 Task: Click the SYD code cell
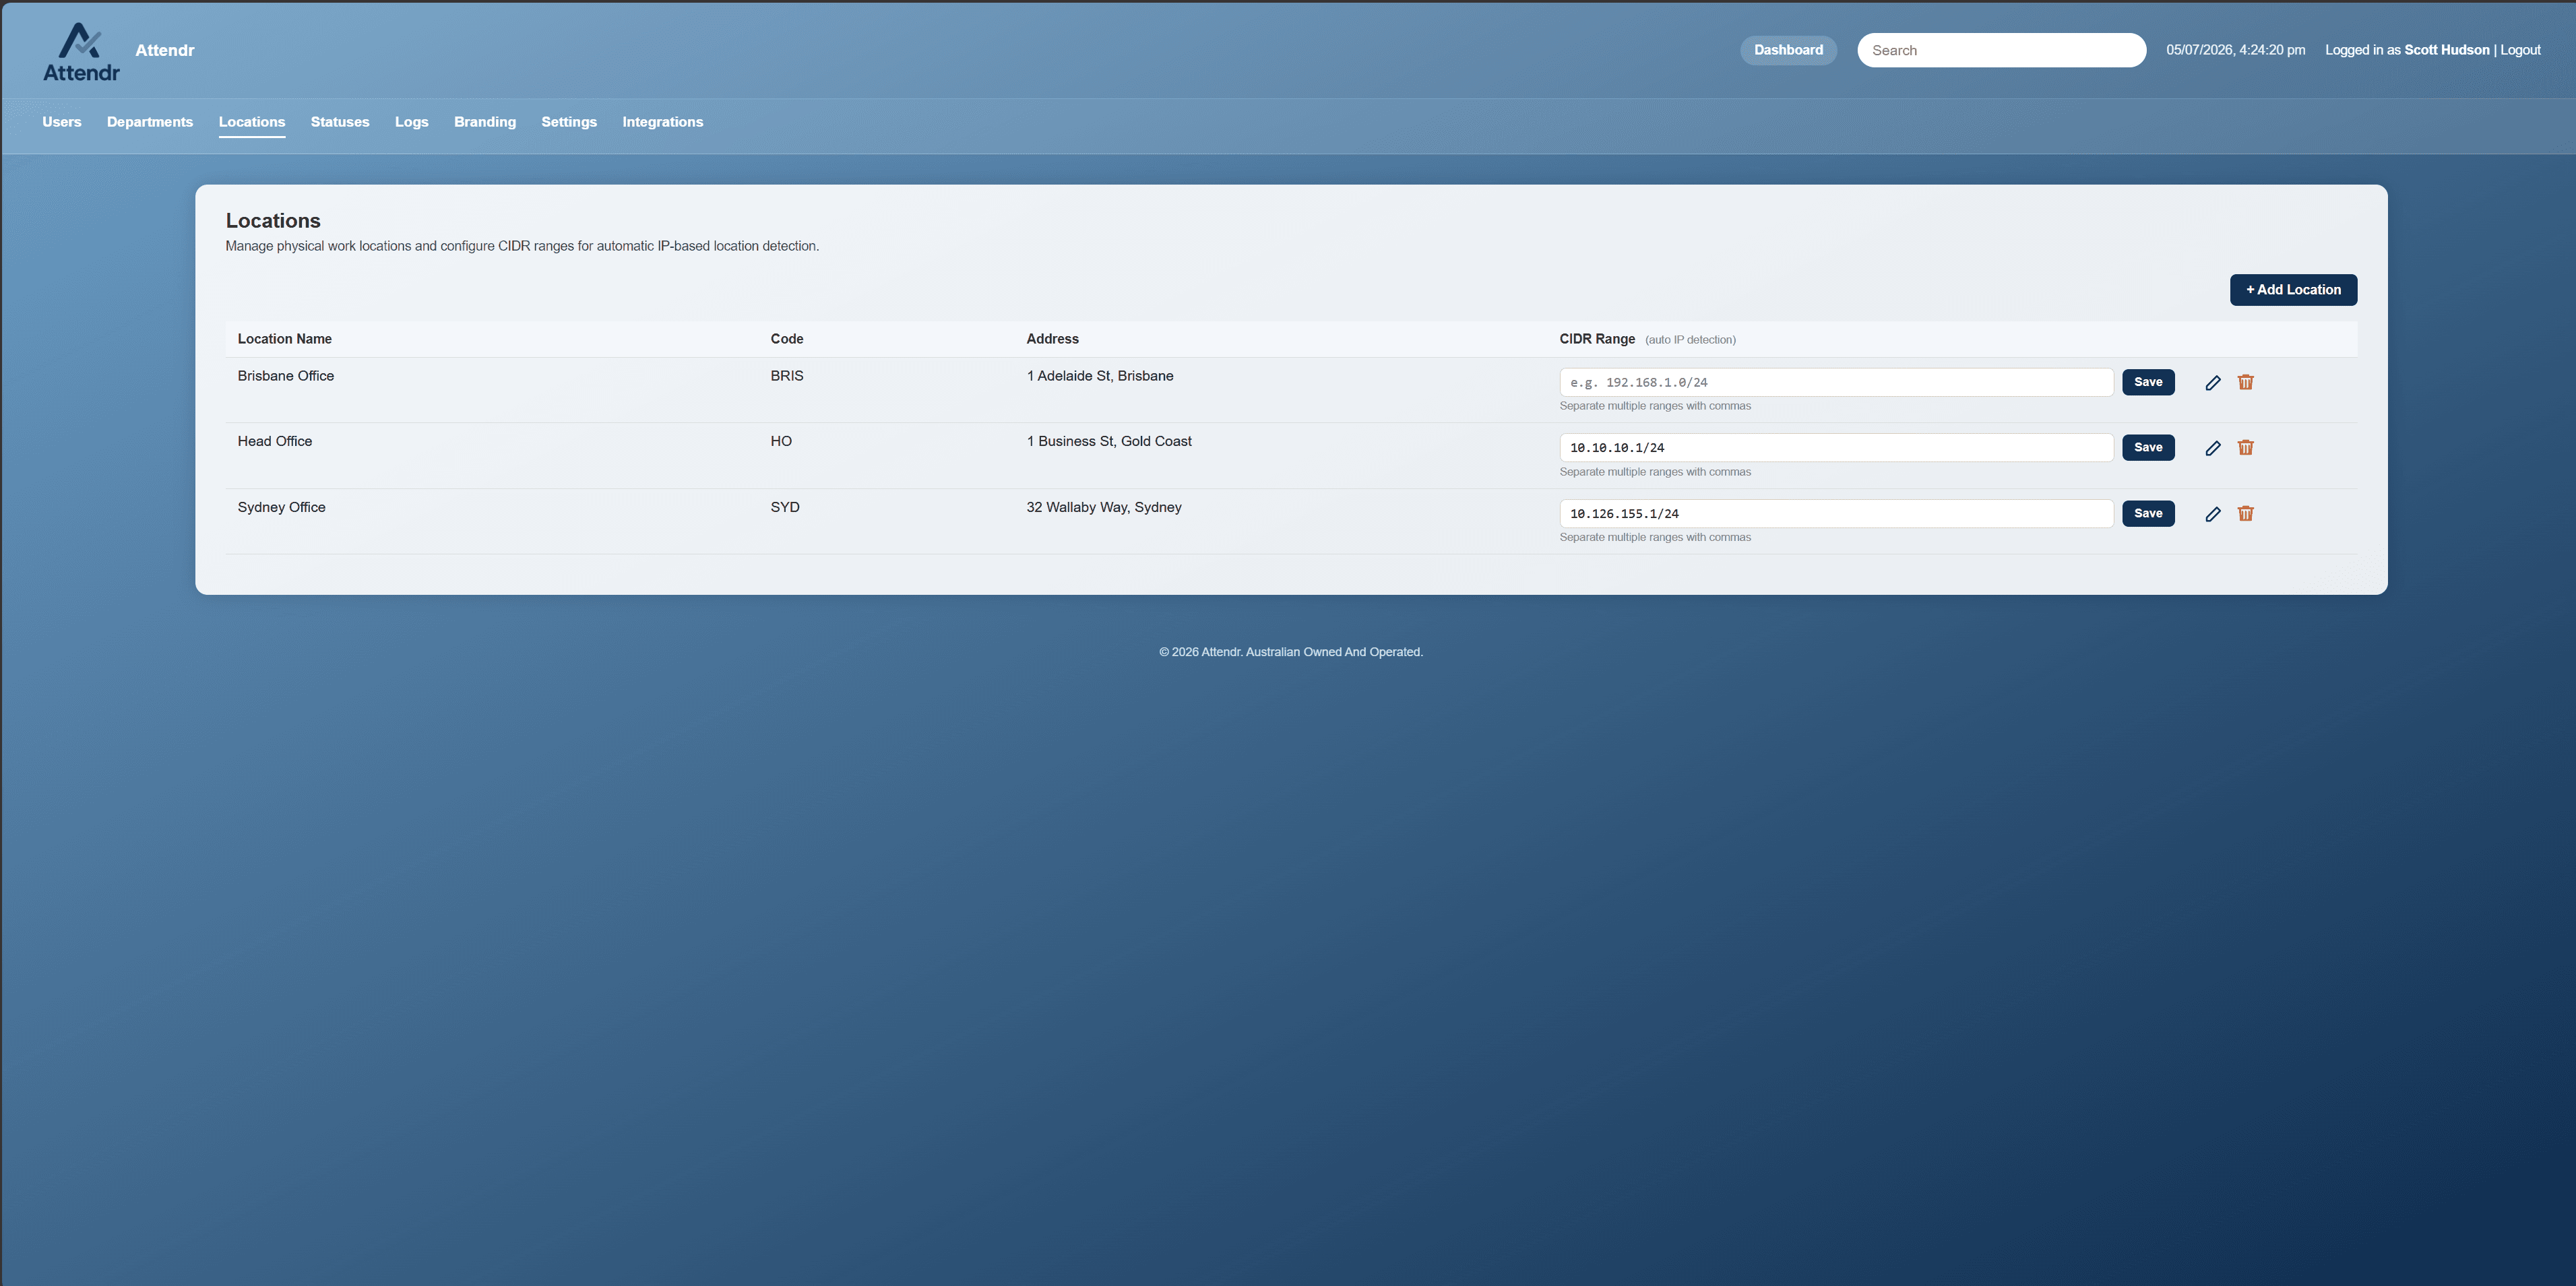point(785,507)
